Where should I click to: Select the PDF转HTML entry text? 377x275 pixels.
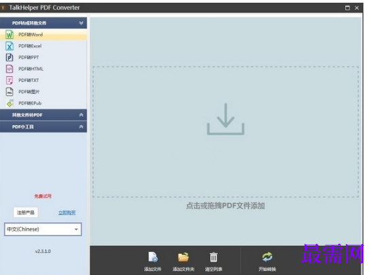coord(31,69)
